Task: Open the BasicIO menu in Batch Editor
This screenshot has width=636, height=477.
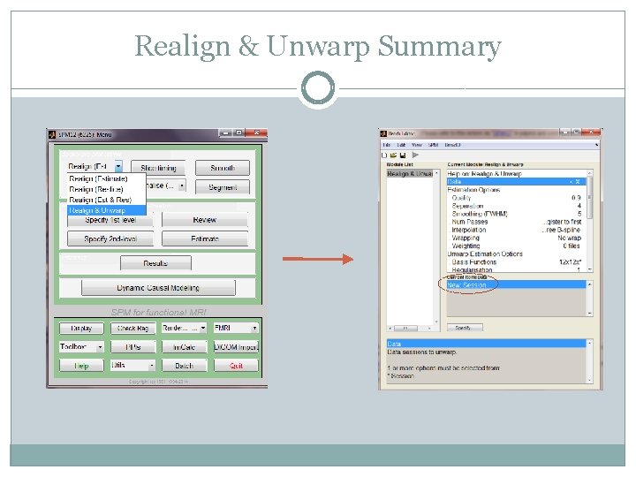Action: pos(452,145)
